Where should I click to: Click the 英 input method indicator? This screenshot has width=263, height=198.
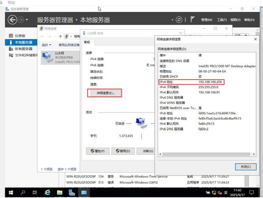coord(226,193)
